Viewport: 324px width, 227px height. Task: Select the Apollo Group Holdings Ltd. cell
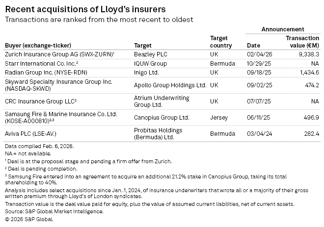coord(170,85)
